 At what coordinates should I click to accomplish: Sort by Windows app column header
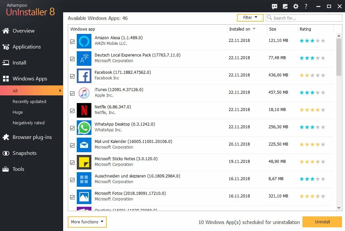pyautogui.click(x=83, y=29)
